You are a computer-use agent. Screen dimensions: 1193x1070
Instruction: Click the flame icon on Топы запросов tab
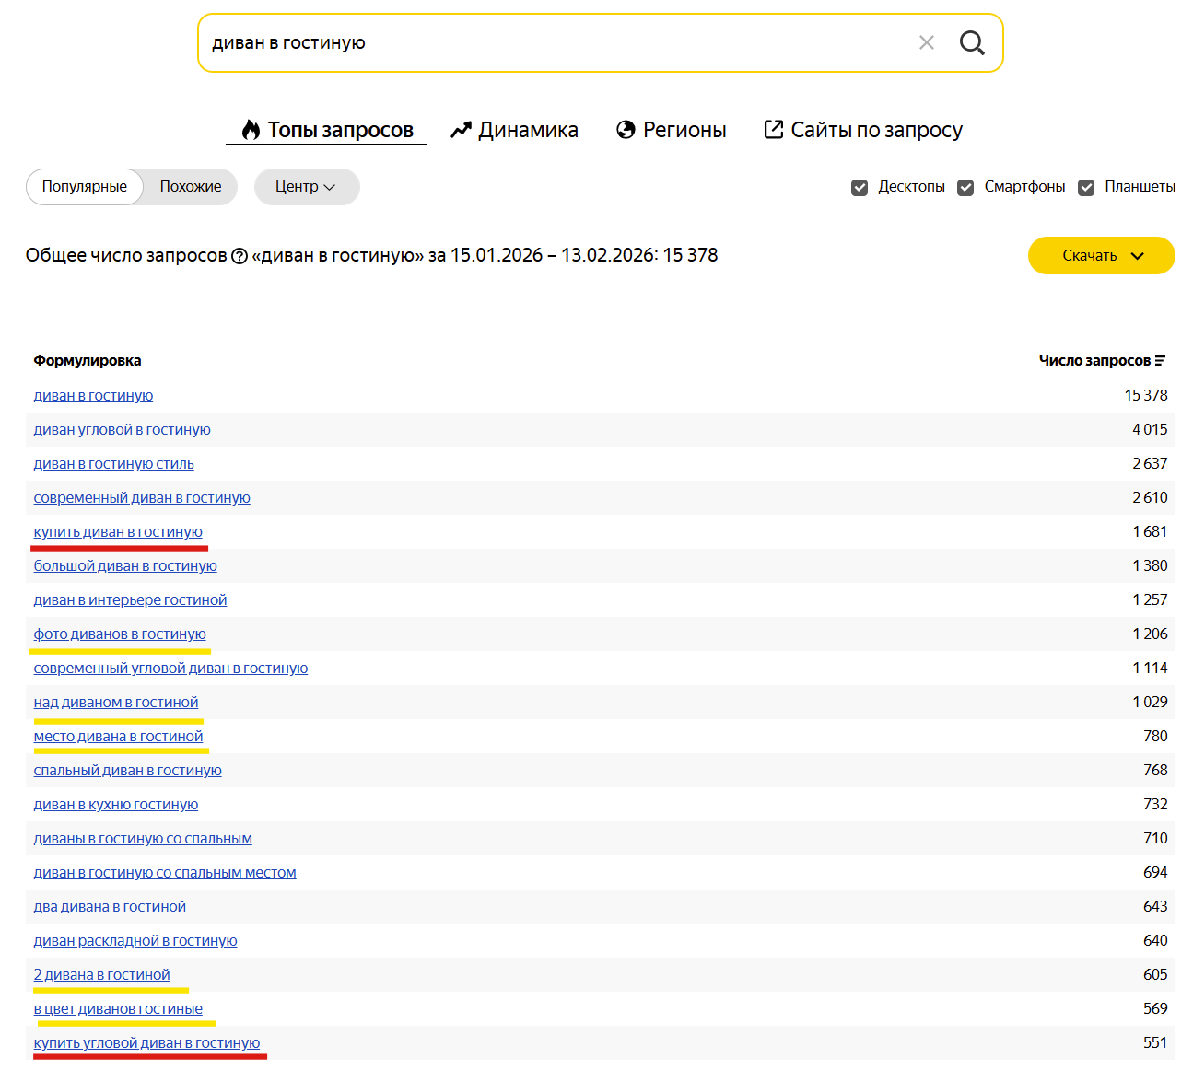coord(250,129)
